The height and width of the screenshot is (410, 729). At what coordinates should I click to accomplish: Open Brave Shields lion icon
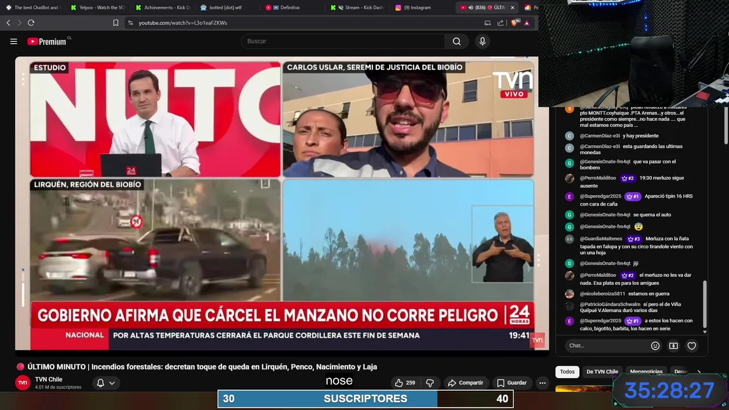point(516,23)
